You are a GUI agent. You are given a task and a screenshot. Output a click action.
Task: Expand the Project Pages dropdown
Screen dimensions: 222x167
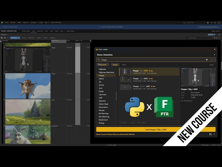(71, 31)
